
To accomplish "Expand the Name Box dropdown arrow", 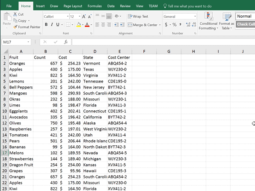I will point(28,42).
